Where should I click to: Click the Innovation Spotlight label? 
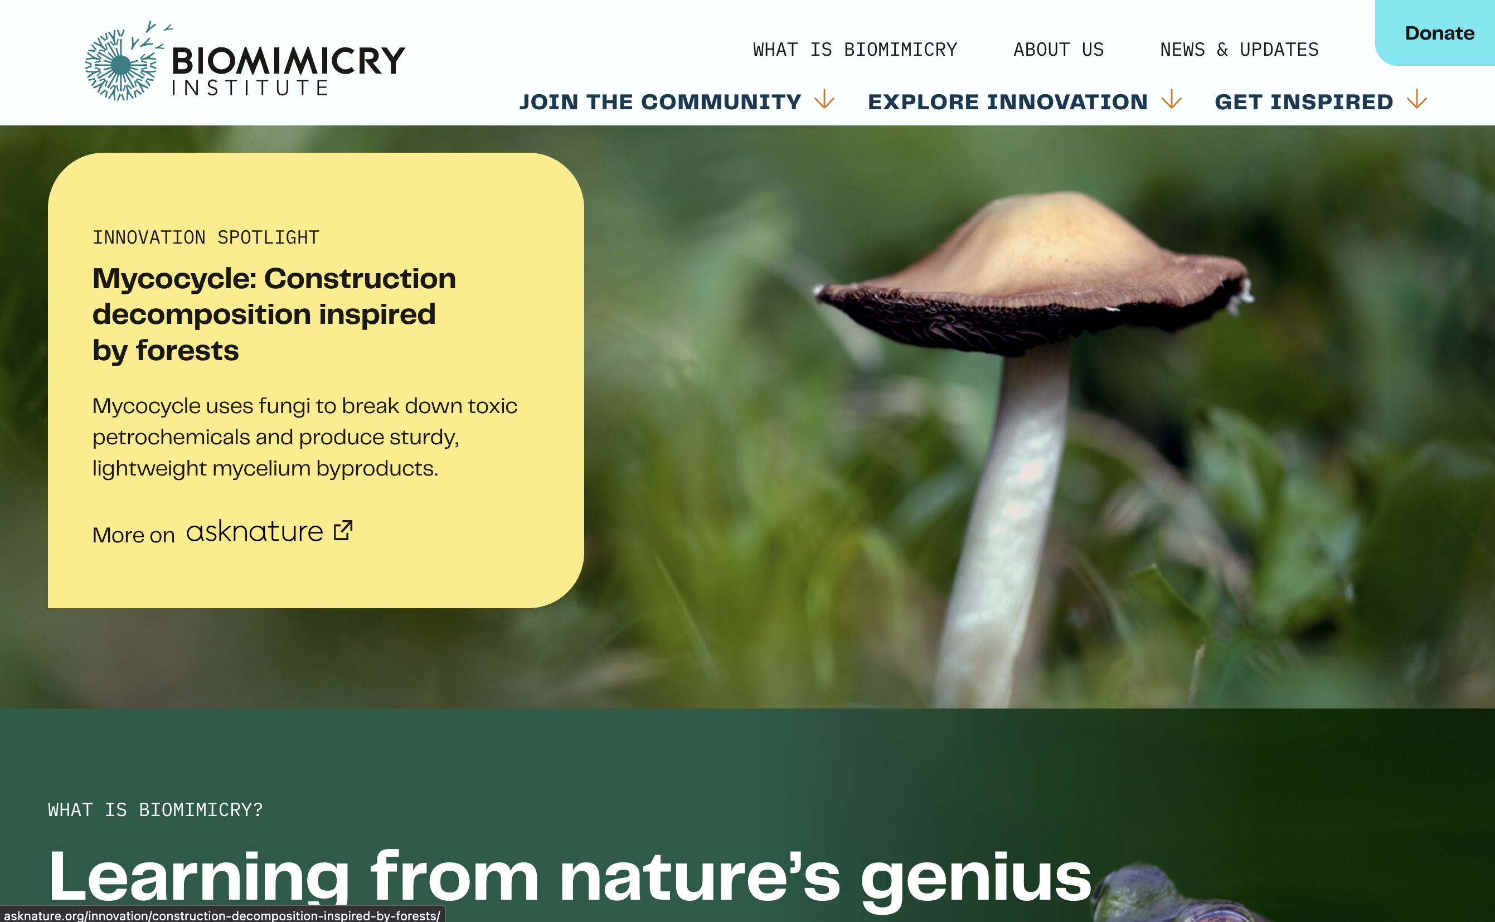click(206, 237)
